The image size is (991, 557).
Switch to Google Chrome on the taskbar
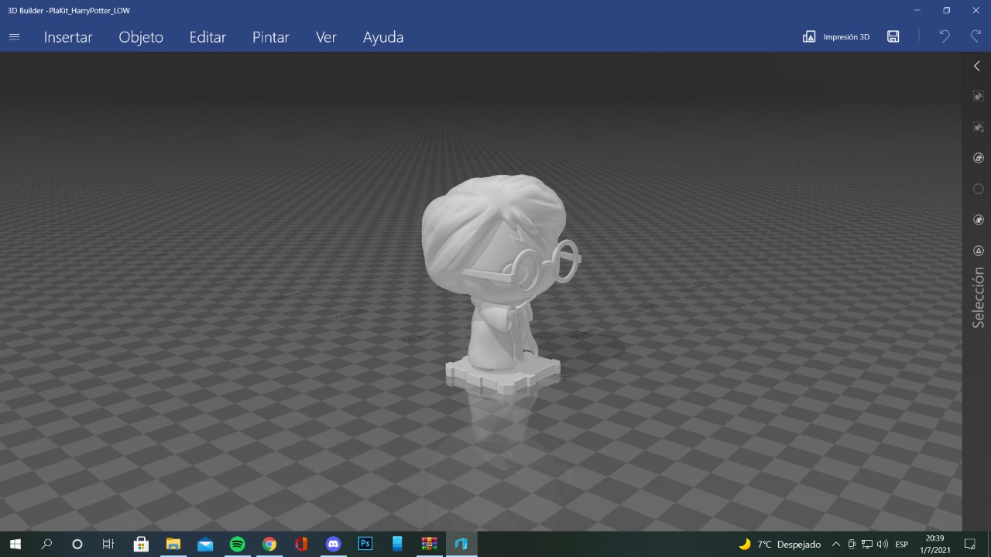click(x=269, y=545)
